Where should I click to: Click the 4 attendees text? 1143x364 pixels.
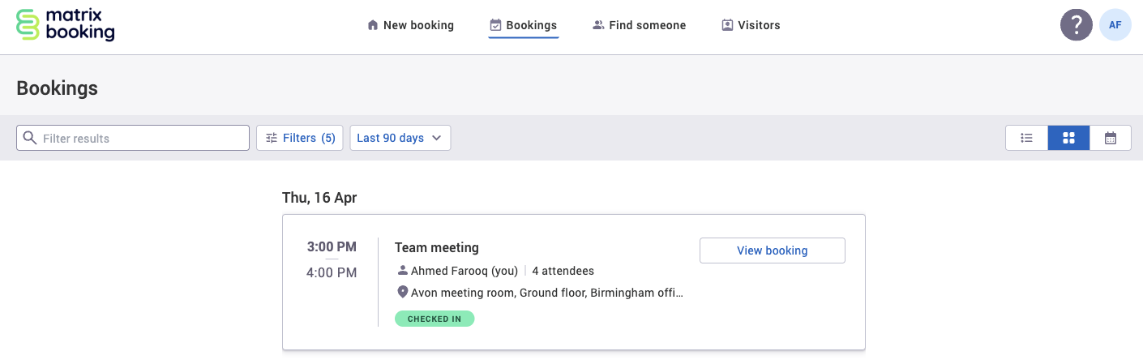563,271
